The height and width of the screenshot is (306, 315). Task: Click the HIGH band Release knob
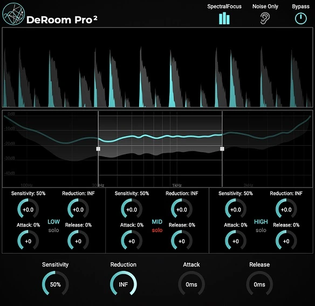click(286, 240)
